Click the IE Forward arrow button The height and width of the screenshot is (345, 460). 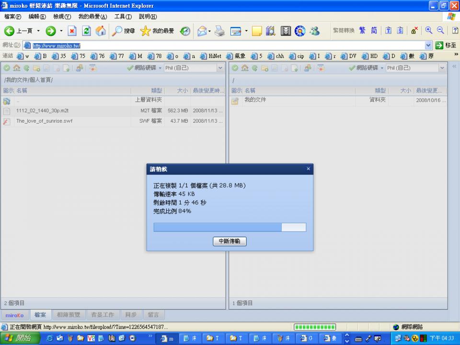tap(51, 31)
